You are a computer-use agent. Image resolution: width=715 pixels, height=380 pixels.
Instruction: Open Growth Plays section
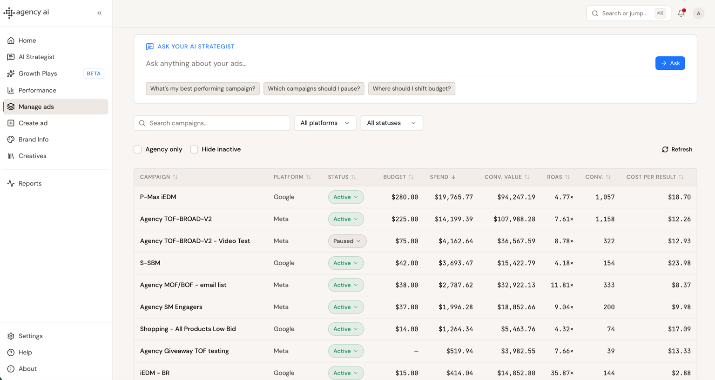pyautogui.click(x=55, y=73)
